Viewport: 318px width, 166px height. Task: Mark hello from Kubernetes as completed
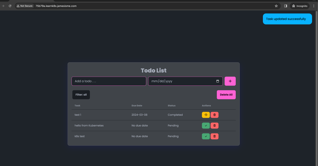point(206,126)
